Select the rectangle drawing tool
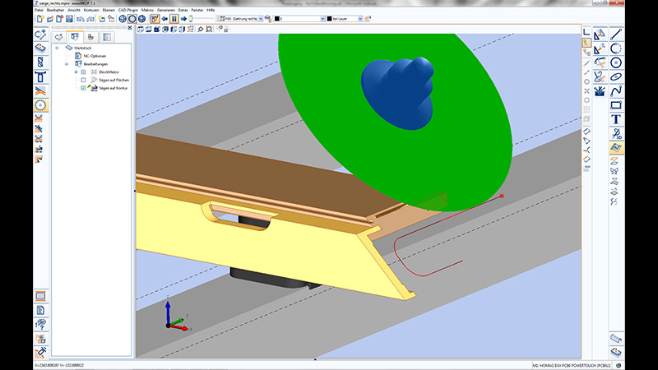658x370 pixels. click(x=616, y=105)
